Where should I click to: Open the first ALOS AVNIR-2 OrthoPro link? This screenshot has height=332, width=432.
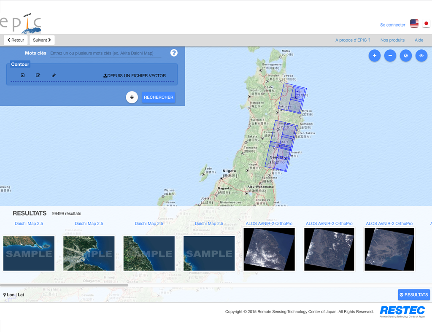coord(269,224)
